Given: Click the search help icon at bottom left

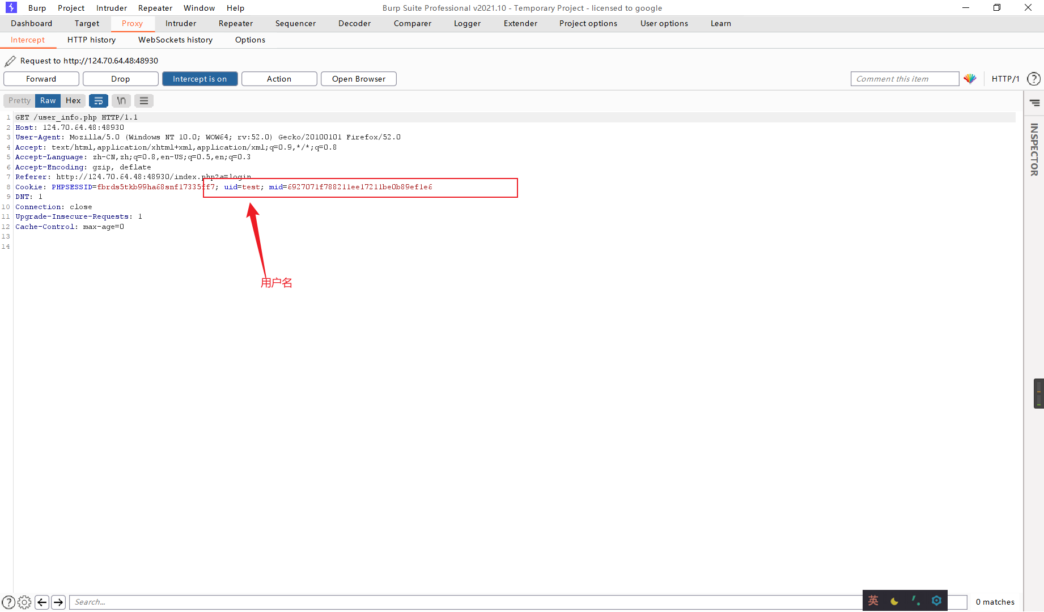Looking at the screenshot, I should point(9,602).
